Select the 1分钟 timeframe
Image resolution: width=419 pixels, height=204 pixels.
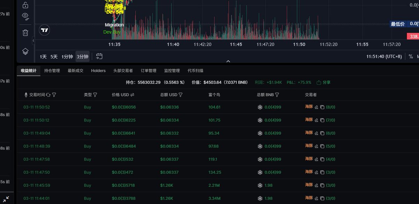(x=67, y=57)
